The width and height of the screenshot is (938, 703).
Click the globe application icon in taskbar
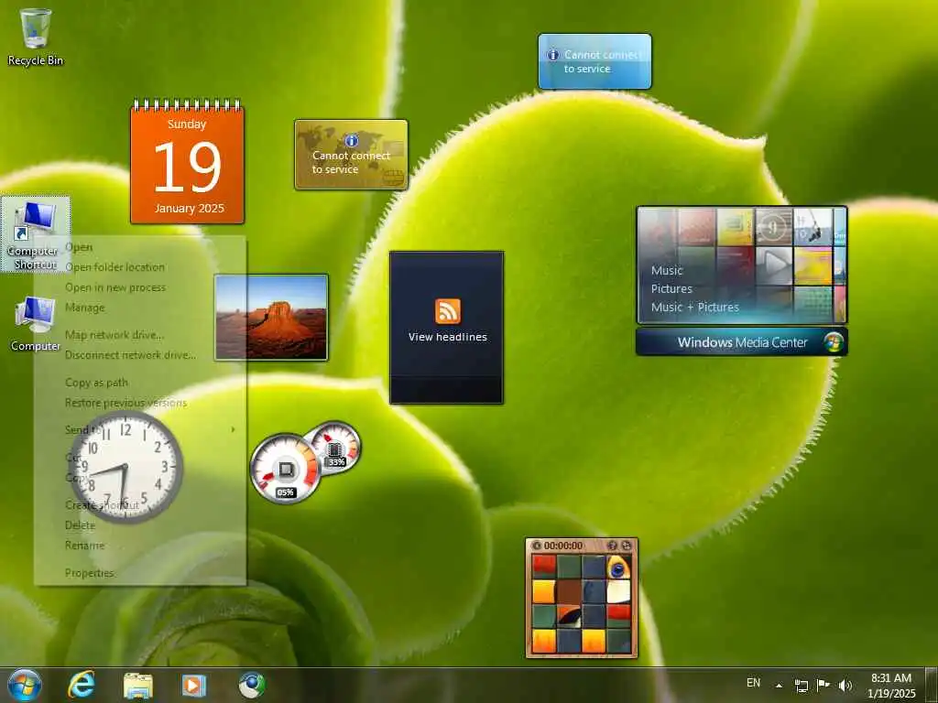pyautogui.click(x=252, y=685)
